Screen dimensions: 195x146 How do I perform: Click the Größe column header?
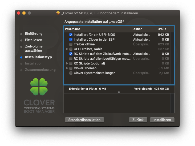pyautogui.click(x=161, y=29)
